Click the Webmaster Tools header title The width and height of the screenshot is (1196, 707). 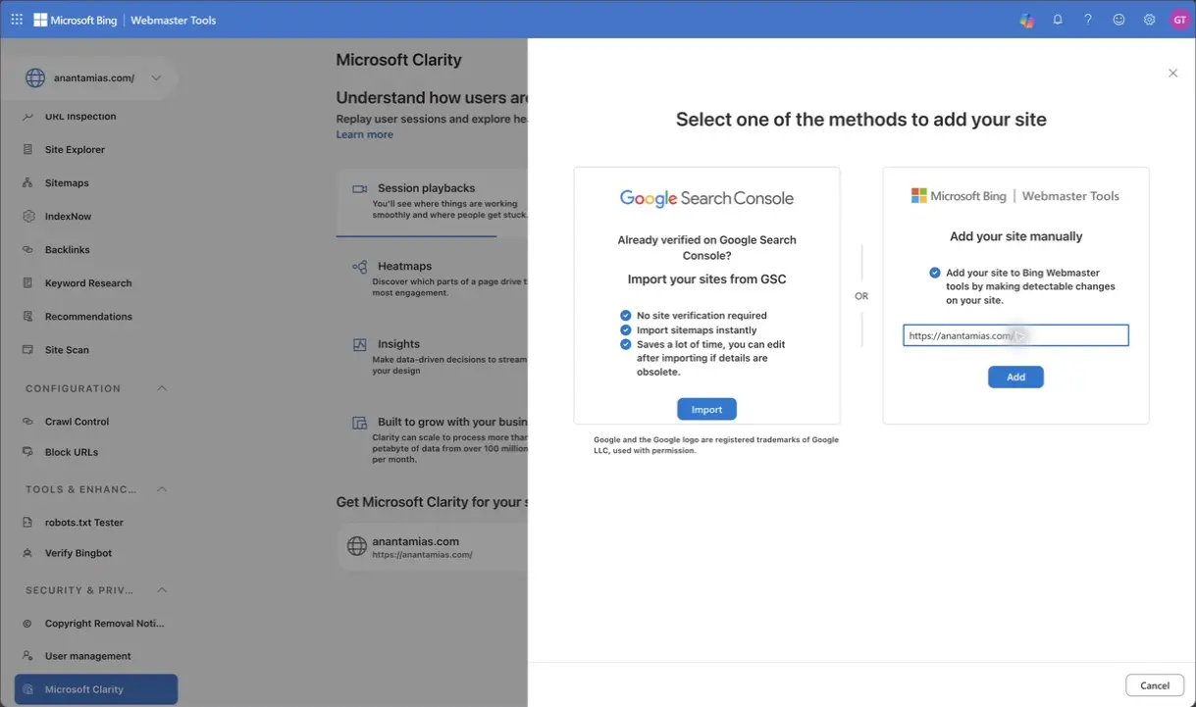click(174, 20)
